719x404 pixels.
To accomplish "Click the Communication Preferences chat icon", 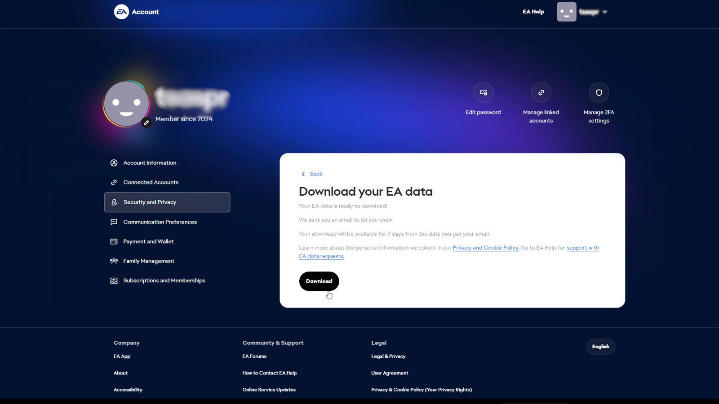I will tap(114, 222).
